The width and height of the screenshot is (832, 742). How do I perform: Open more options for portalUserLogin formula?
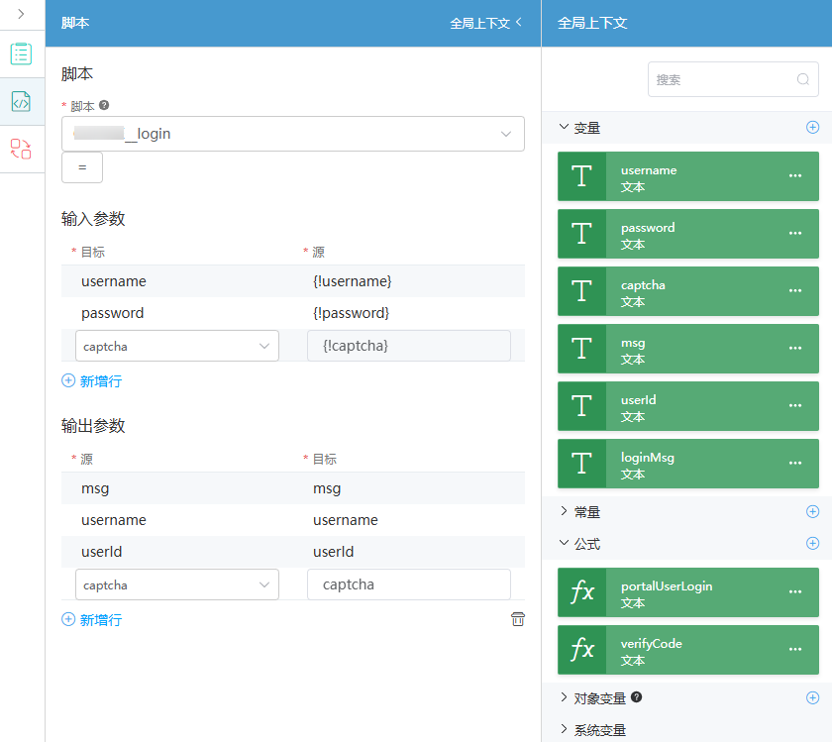pyautogui.click(x=794, y=591)
